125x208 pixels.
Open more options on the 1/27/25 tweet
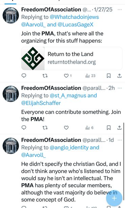(120, 10)
